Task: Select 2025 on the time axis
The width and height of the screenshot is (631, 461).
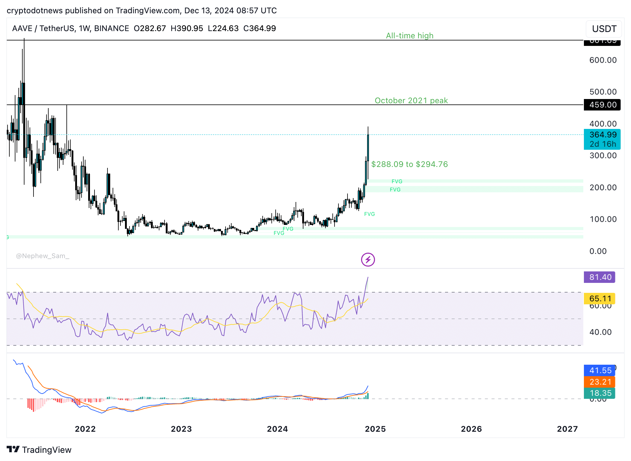Action: click(x=376, y=429)
